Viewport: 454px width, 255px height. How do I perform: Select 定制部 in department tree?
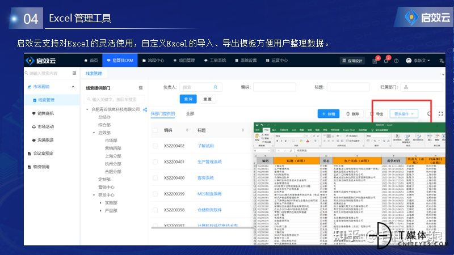pos(104,180)
